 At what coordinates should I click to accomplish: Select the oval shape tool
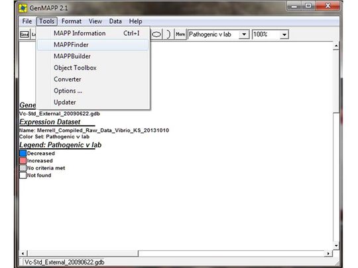(156, 34)
